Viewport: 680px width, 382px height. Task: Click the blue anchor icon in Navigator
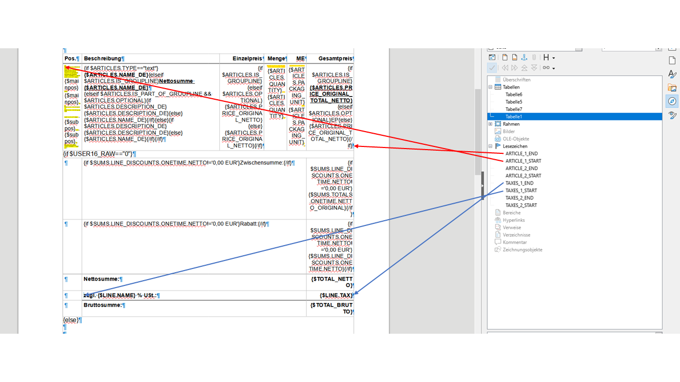523,57
